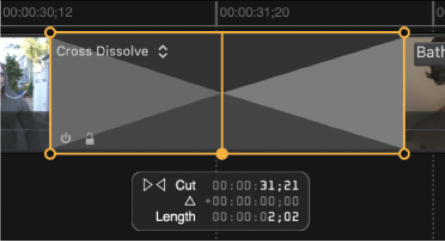This screenshot has width=445, height=241.
Task: Click the delta triangle offset icon
Action: click(x=190, y=201)
